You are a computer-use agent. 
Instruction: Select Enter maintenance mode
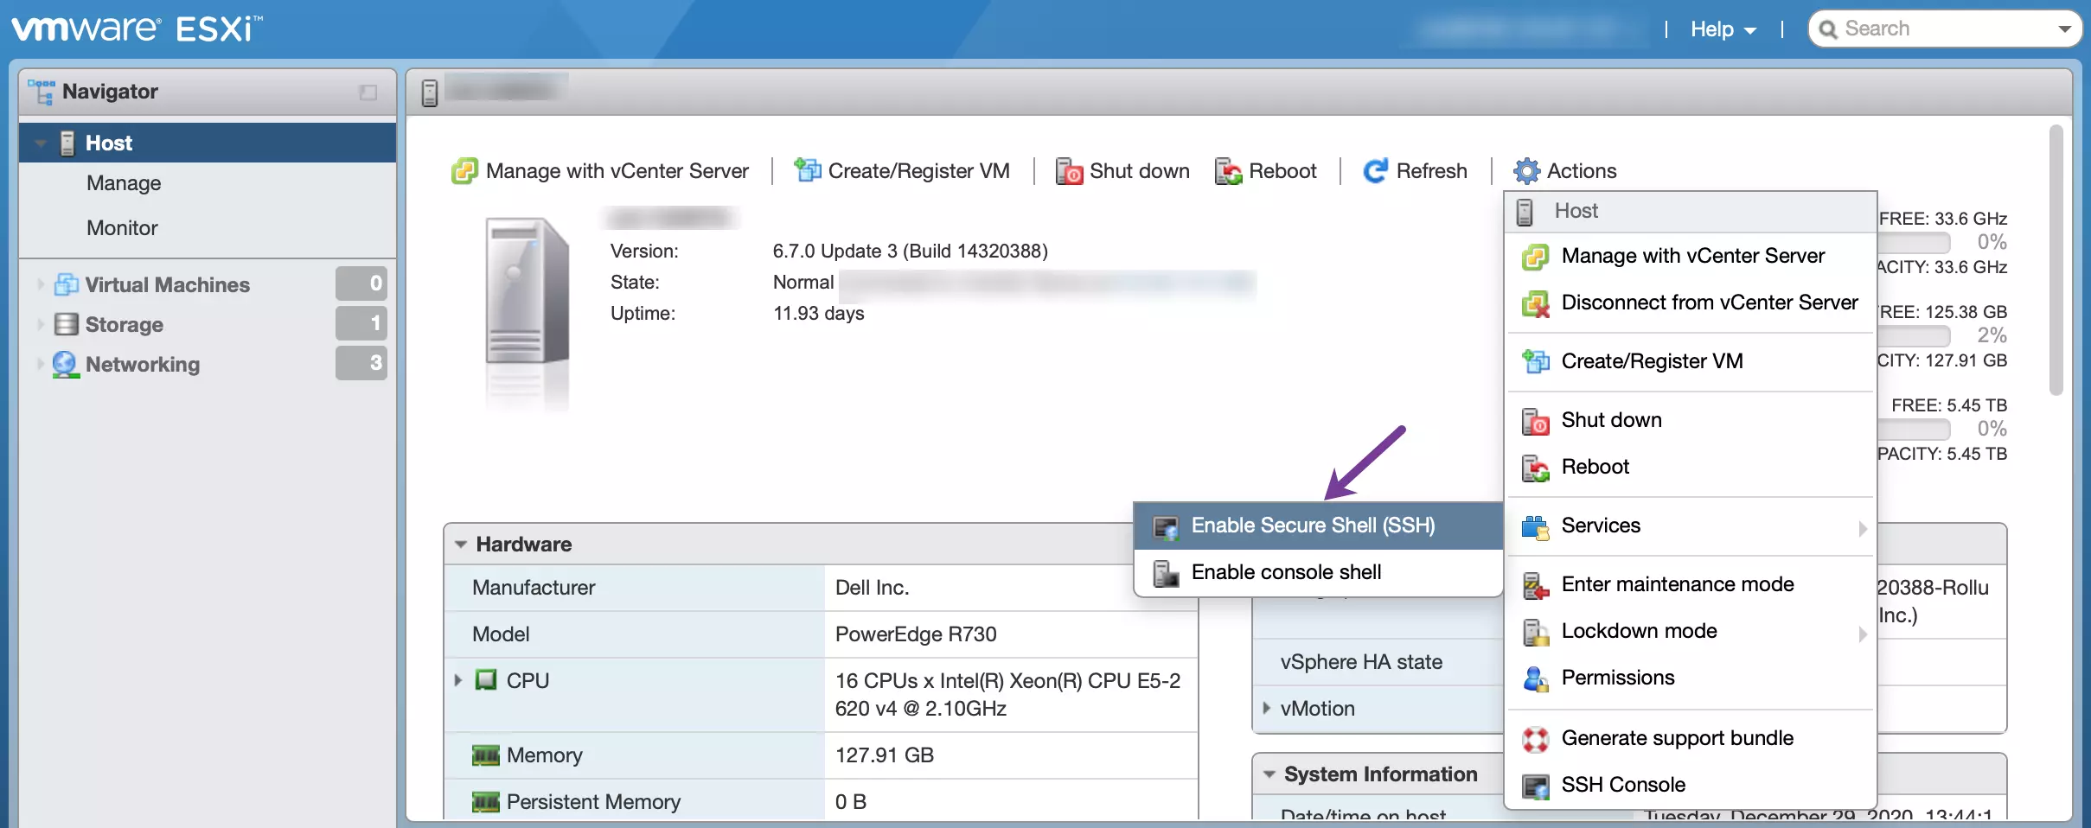coord(1677,585)
